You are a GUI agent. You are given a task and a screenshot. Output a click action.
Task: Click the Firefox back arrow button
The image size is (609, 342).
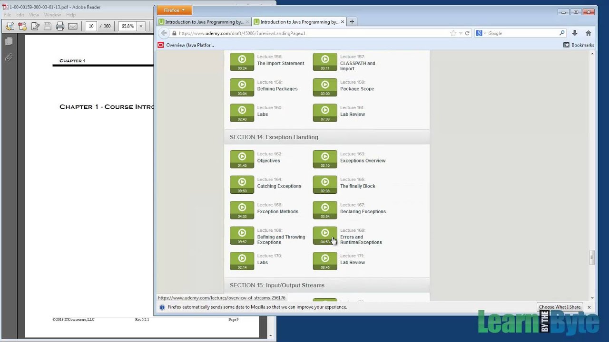click(164, 33)
